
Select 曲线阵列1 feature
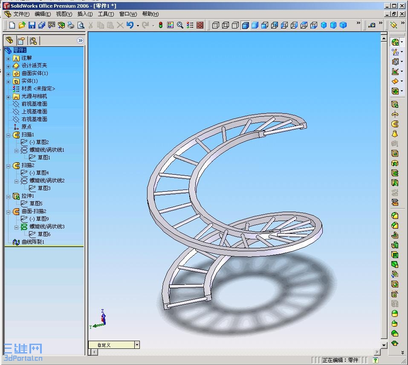[33, 242]
